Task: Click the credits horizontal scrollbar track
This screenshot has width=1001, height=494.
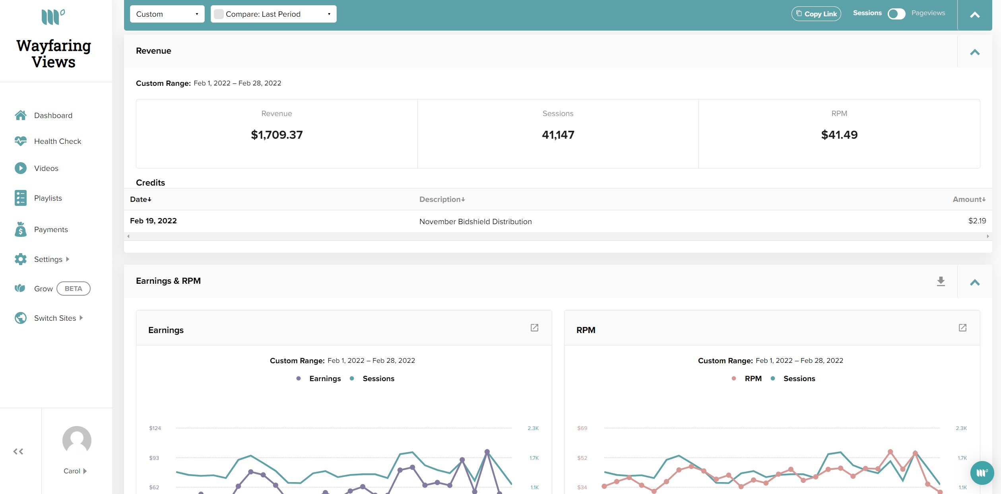Action: [558, 236]
